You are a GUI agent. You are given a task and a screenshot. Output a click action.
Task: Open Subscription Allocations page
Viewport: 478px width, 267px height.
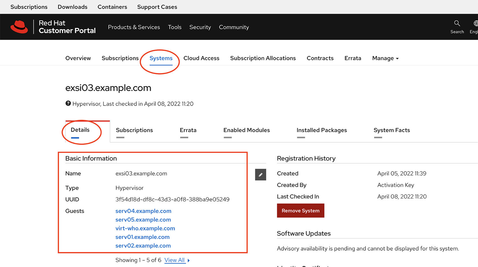point(263,58)
